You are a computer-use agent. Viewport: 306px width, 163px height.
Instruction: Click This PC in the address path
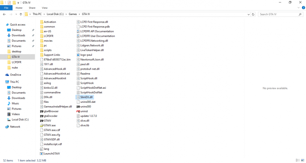(x=37, y=14)
